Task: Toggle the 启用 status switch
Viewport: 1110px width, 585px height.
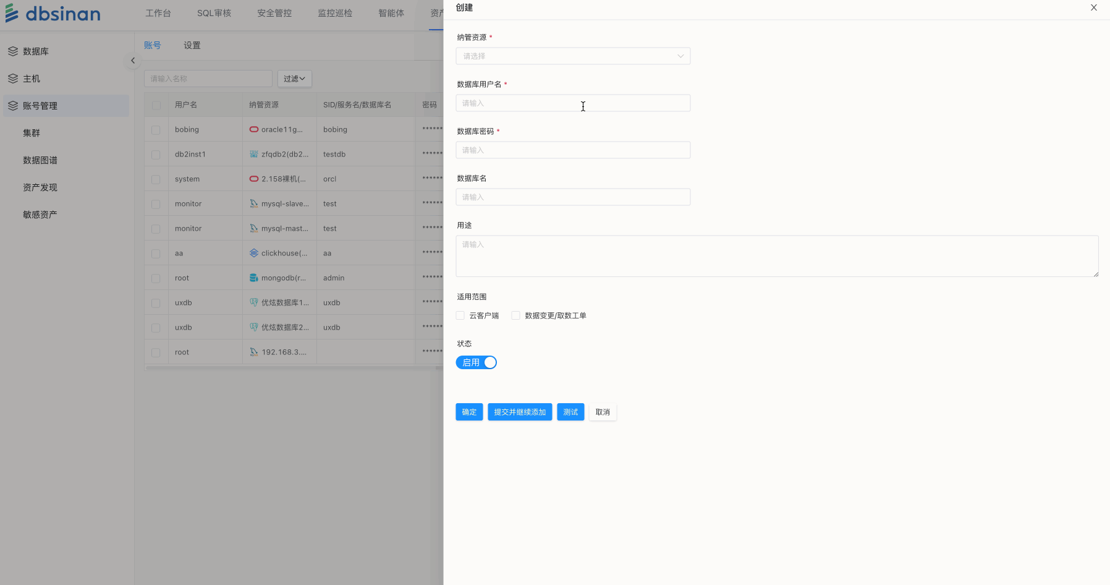Action: pos(476,362)
